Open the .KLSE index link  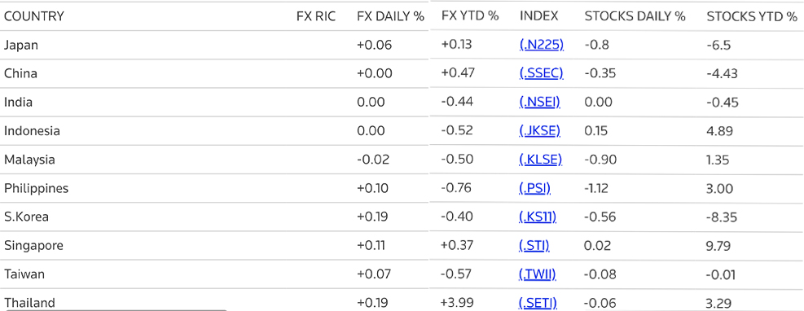(540, 160)
